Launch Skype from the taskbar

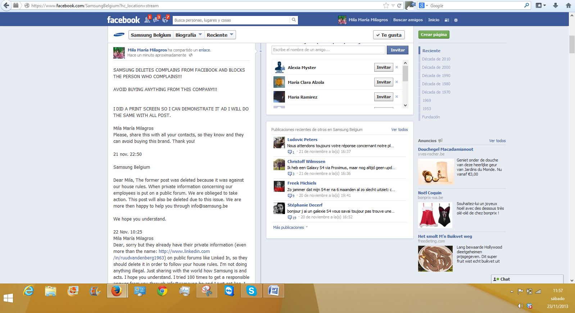click(x=251, y=291)
